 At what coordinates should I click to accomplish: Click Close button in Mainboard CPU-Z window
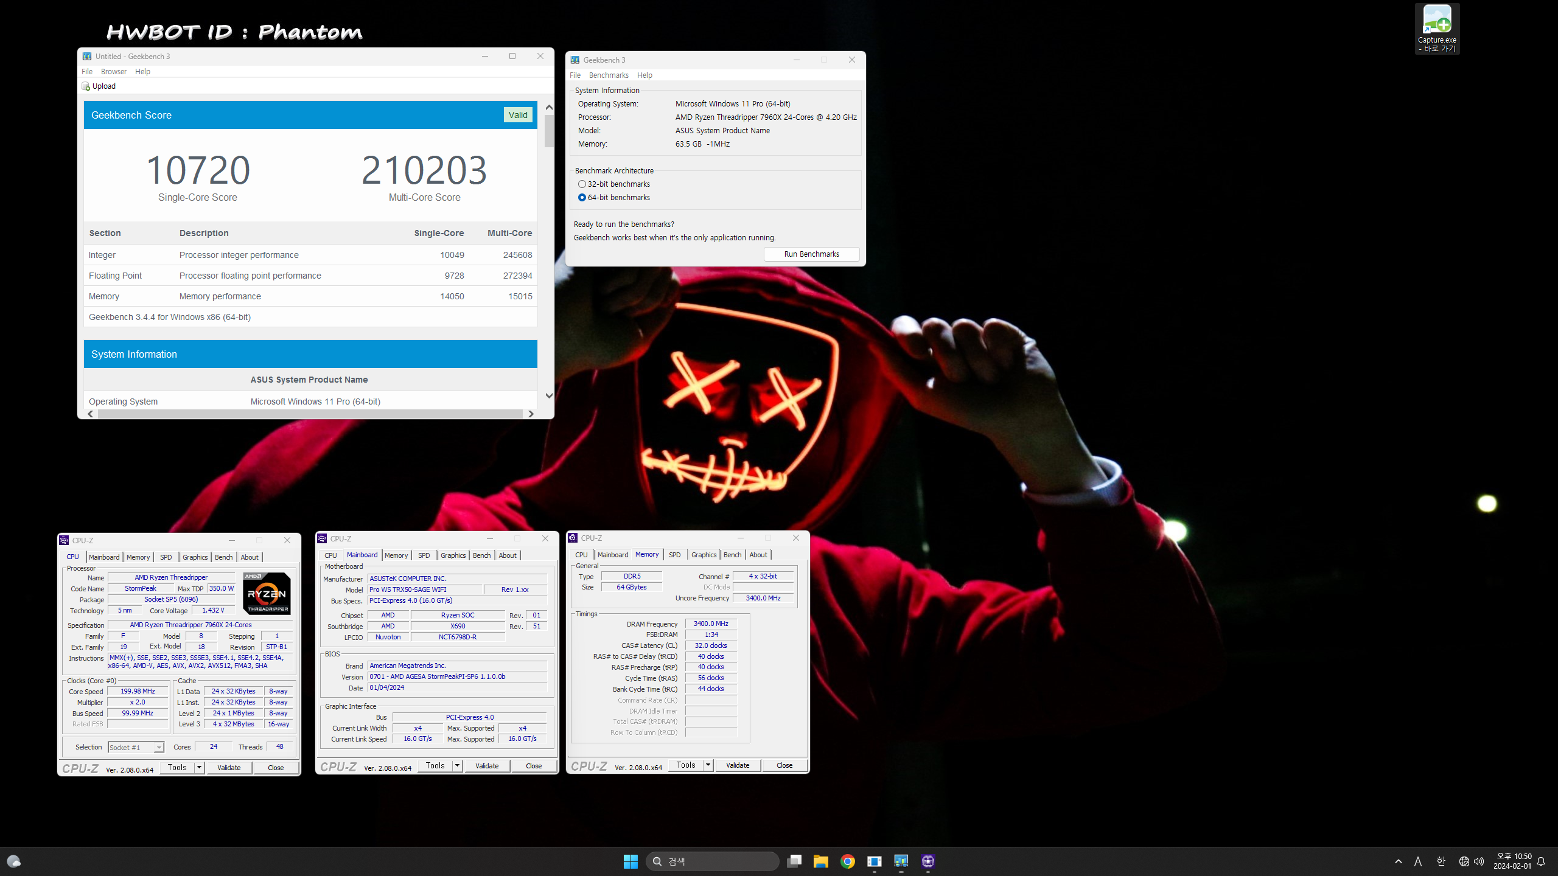point(534,766)
